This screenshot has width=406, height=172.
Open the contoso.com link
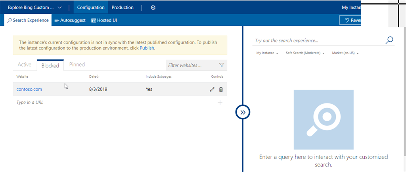click(29, 90)
